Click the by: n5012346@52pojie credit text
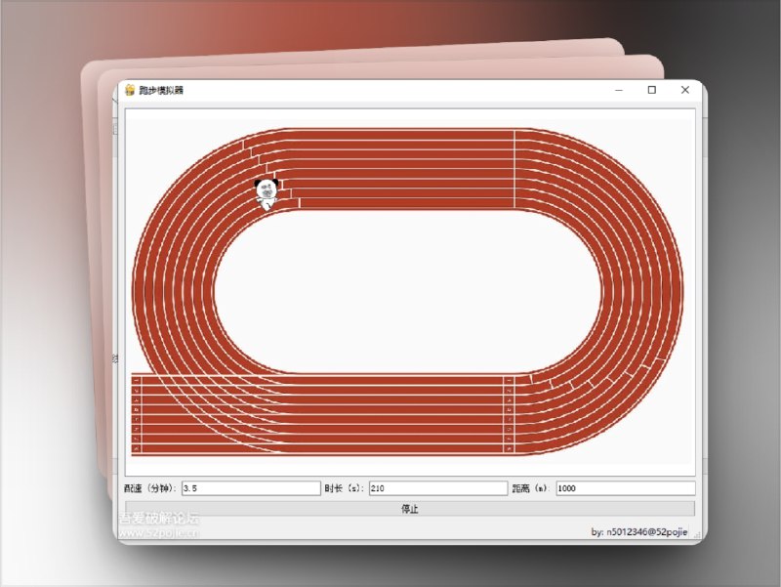This screenshot has height=587, width=781. click(639, 532)
